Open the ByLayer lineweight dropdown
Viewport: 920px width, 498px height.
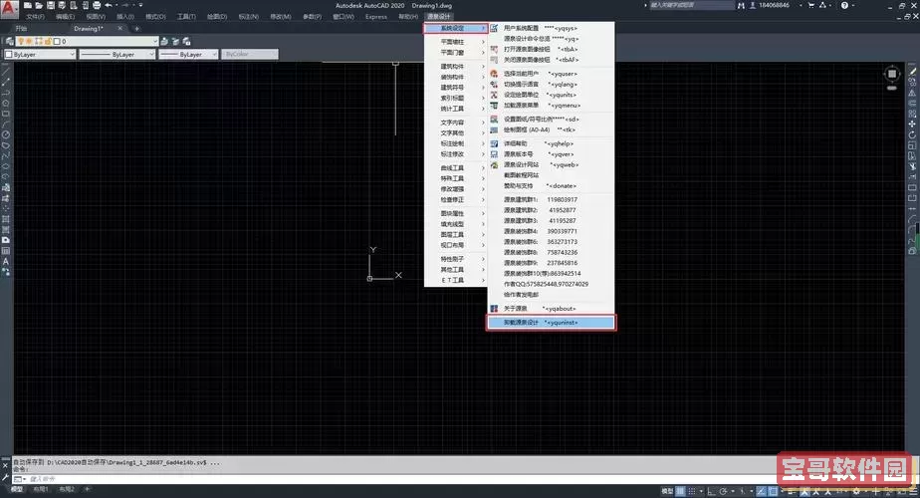click(188, 54)
